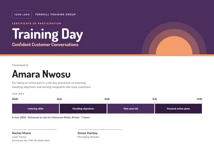Select the name Simon Hartley
This screenshot has width=214, height=151.
(x=88, y=133)
